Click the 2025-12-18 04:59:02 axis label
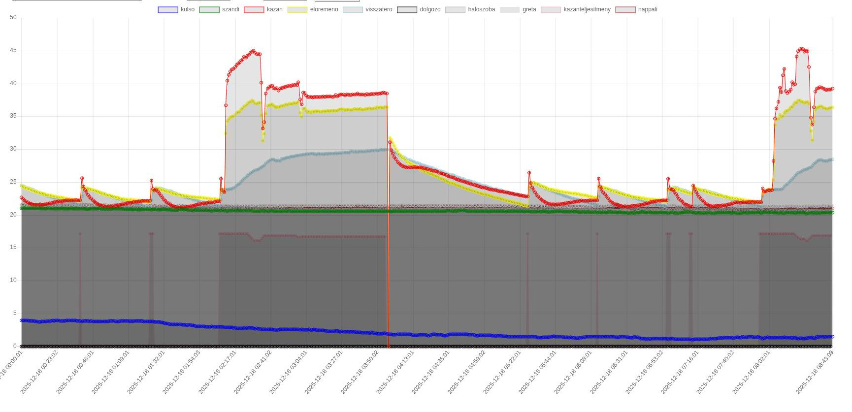The width and height of the screenshot is (852, 412). click(467, 372)
